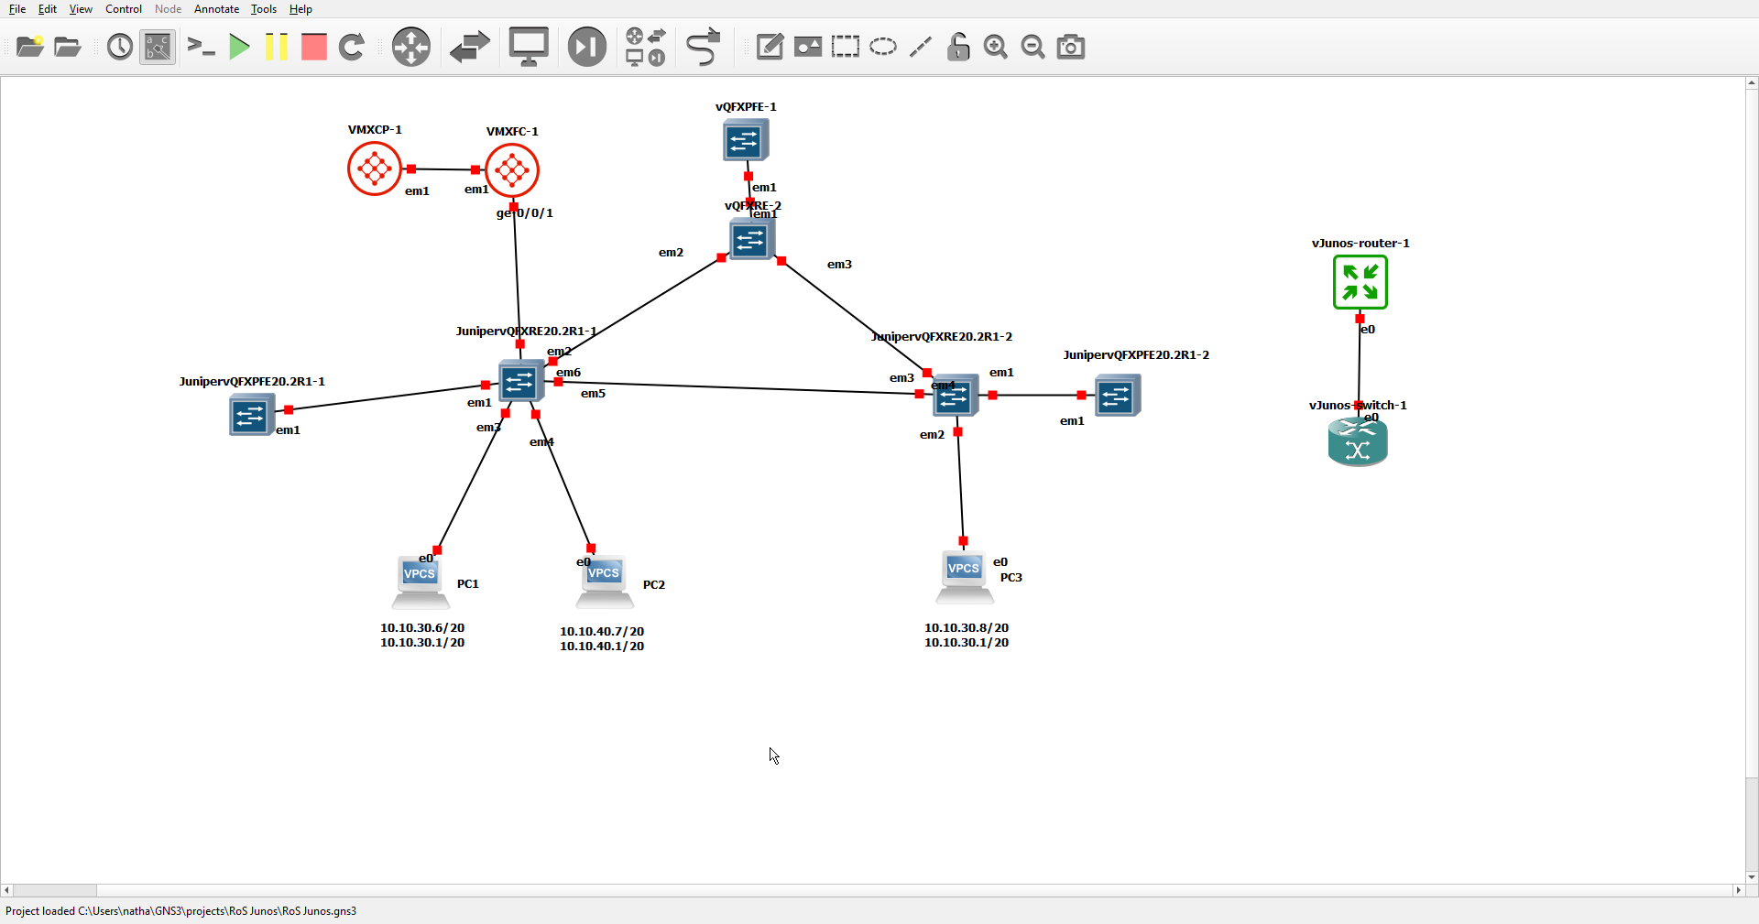Screen dimensions: 1759x924
Task: Take a screenshot of the topology
Action: coord(1070,47)
